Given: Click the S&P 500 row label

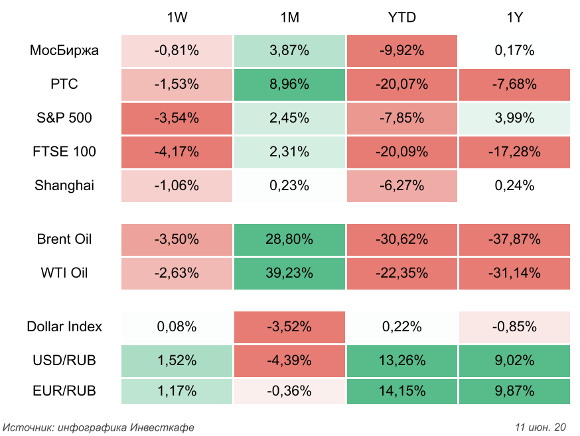Looking at the screenshot, I should [x=64, y=118].
